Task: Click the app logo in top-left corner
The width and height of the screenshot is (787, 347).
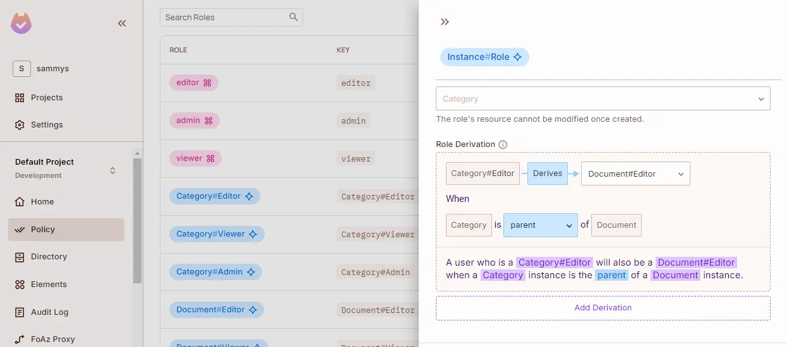Action: (21, 23)
